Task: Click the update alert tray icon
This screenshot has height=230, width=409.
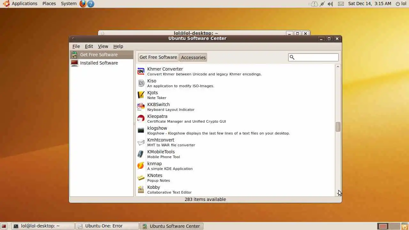Action: point(314,4)
